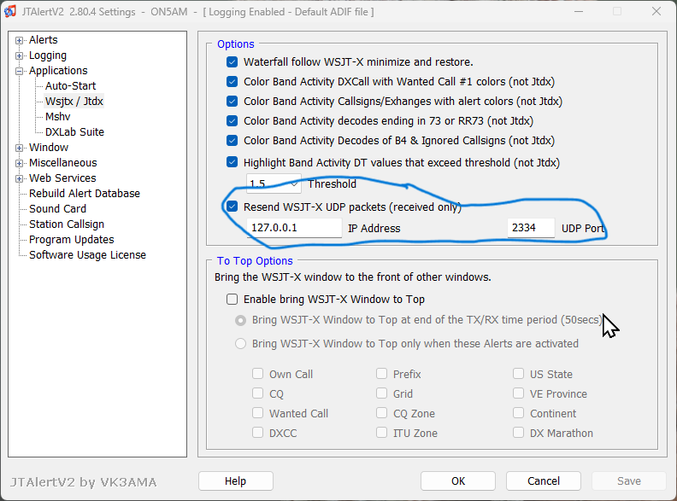677x501 pixels.
Task: Enable bring WSJT-X Window to Top
Action: pos(232,300)
